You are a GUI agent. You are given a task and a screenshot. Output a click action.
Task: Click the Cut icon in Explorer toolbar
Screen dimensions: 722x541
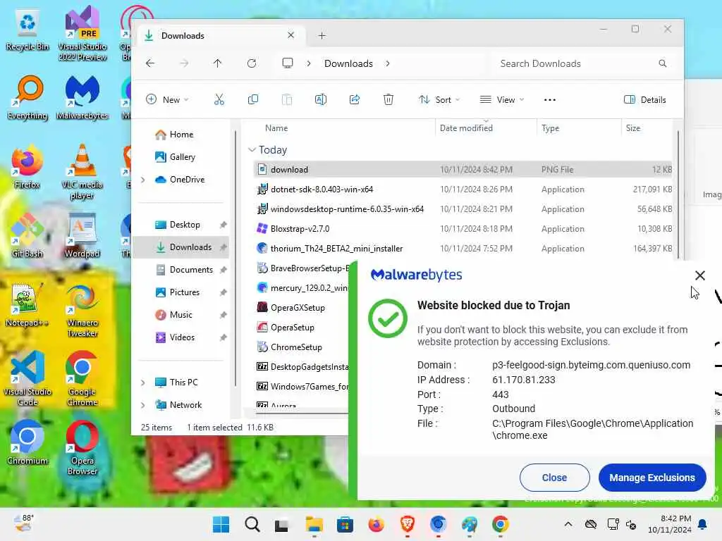(x=219, y=99)
